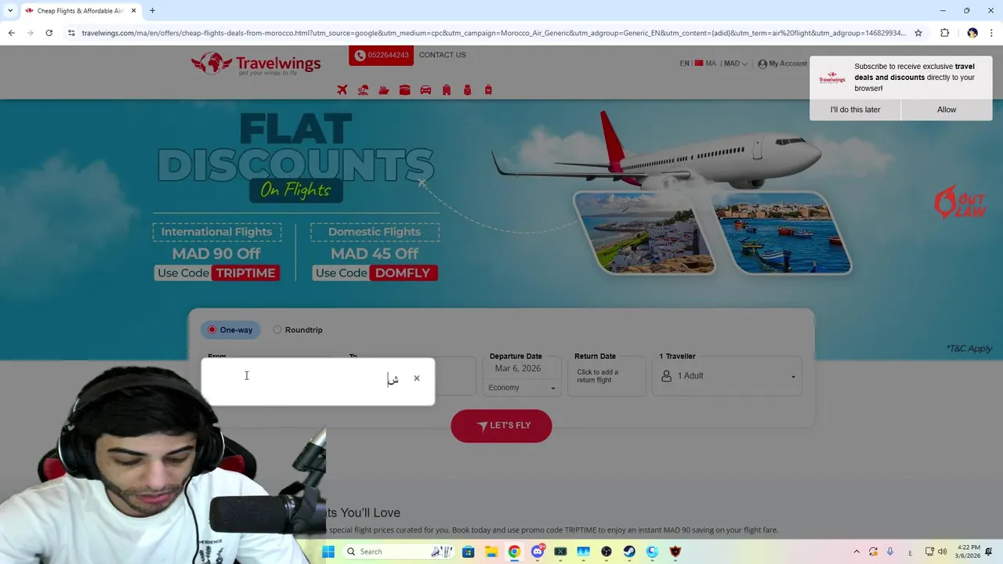Show hidden system tray icons

click(856, 551)
